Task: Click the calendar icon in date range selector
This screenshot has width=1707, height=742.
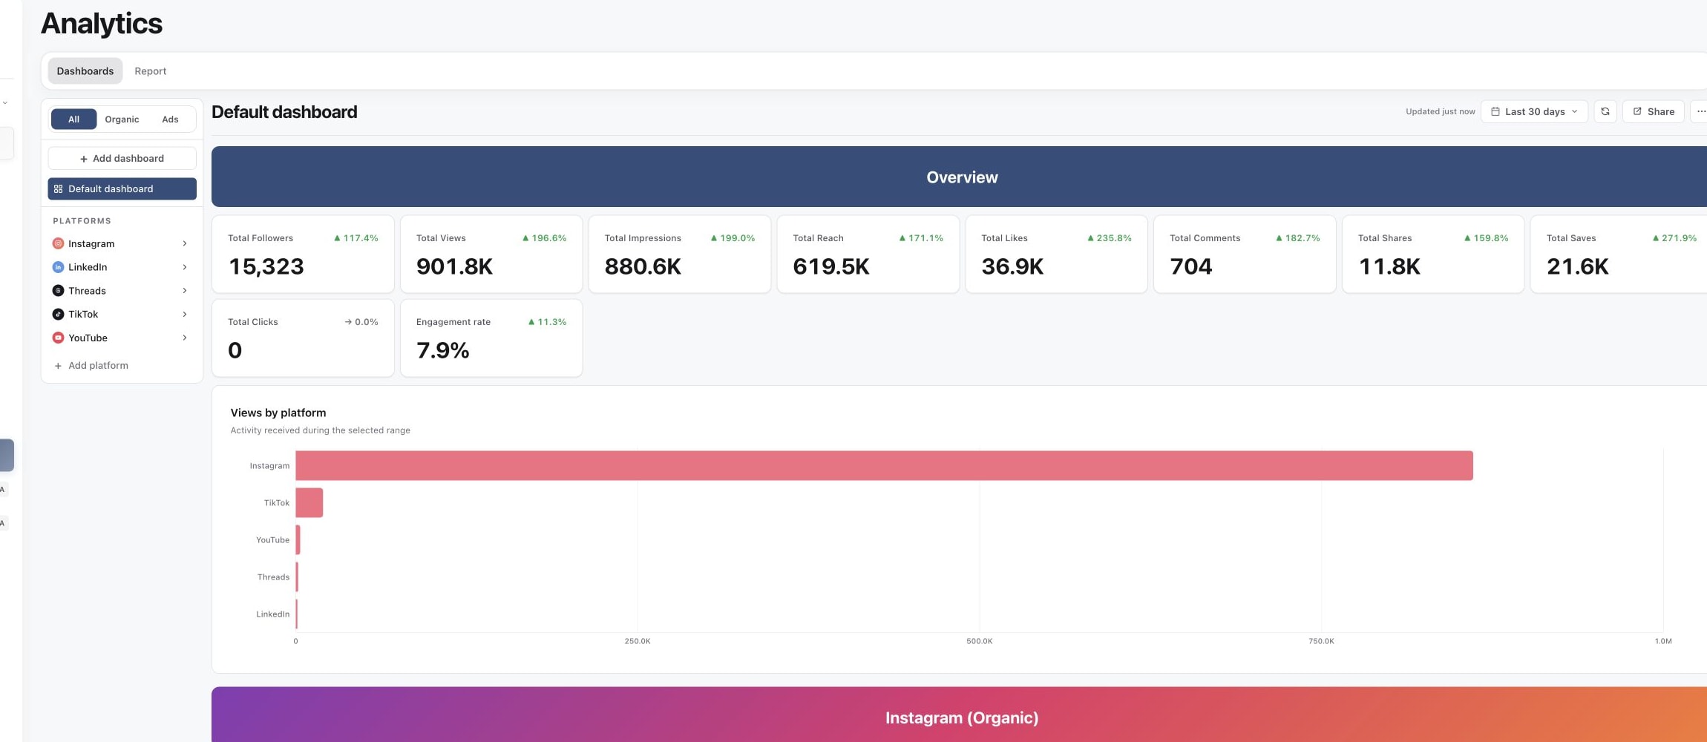Action: pyautogui.click(x=1495, y=111)
